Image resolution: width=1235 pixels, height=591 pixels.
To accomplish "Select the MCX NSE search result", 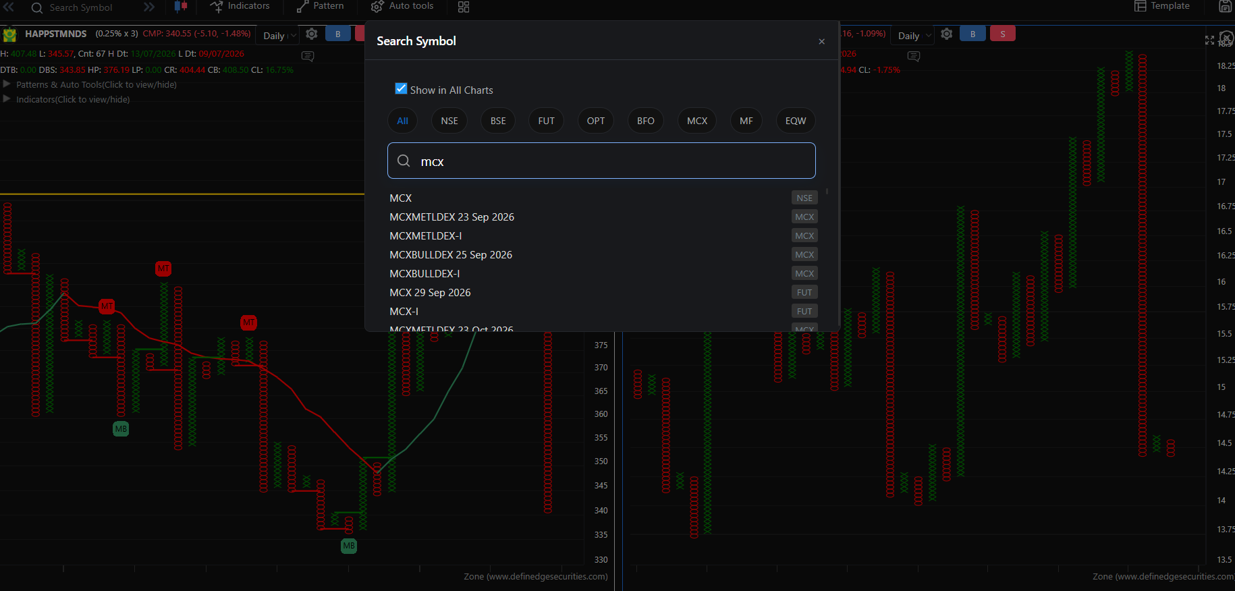I will 603,198.
